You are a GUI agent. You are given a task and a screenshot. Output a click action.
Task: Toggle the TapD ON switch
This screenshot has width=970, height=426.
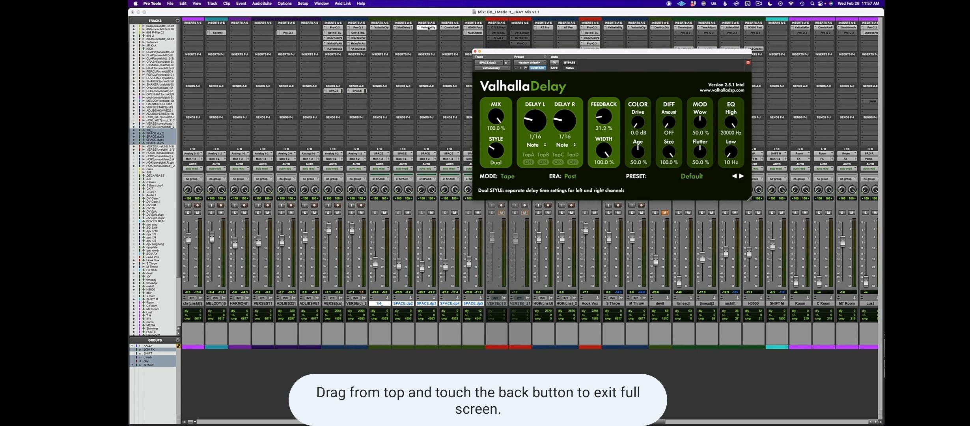click(x=573, y=162)
